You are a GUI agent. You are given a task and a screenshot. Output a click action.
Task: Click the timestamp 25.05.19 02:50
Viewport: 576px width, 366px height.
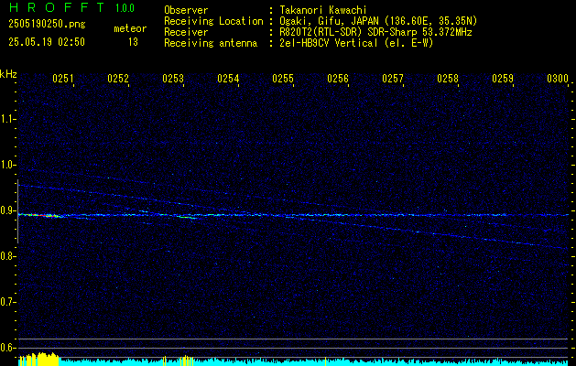point(47,42)
